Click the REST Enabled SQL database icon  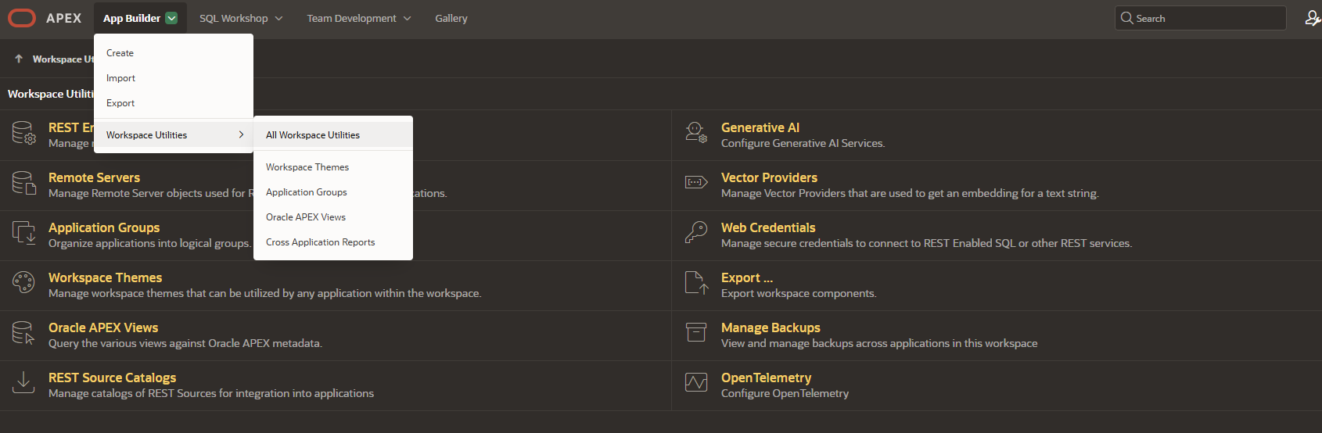pyautogui.click(x=23, y=134)
